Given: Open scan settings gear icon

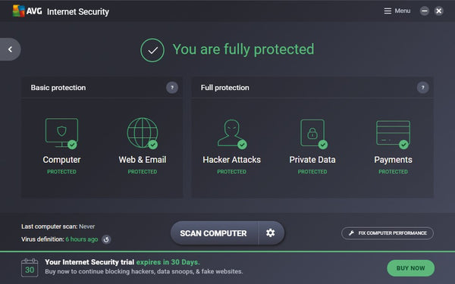Looking at the screenshot, I should tap(271, 233).
